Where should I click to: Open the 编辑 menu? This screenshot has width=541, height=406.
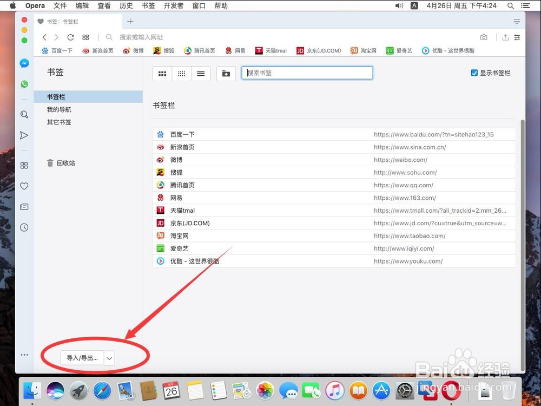click(x=82, y=5)
